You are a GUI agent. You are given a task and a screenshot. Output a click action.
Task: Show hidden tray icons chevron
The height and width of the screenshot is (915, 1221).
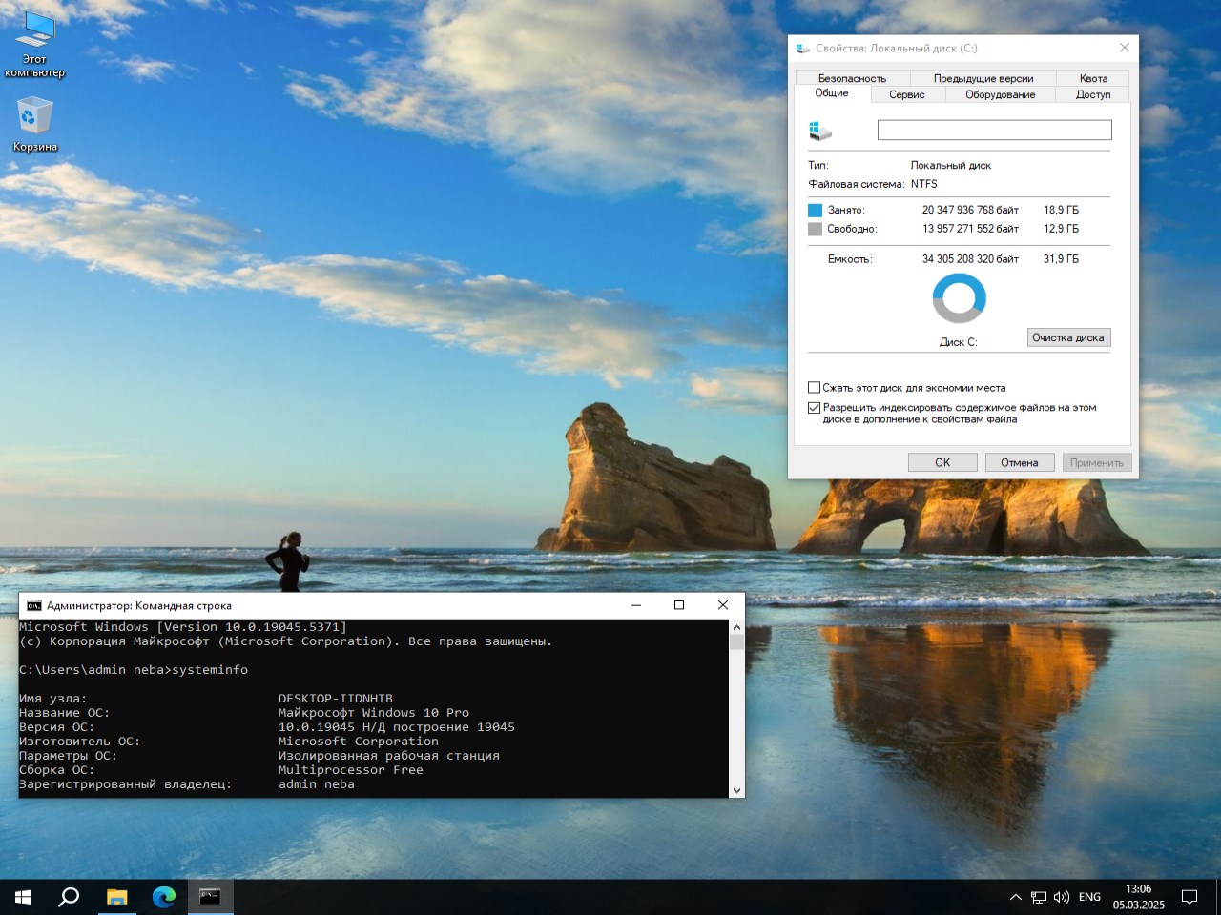[1015, 897]
